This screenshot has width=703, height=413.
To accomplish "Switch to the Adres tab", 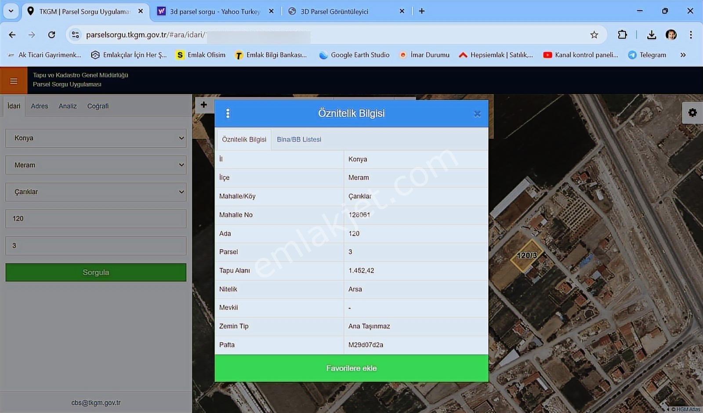I will (x=39, y=106).
